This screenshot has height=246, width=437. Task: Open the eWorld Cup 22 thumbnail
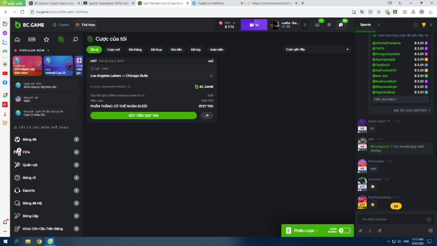(58, 66)
